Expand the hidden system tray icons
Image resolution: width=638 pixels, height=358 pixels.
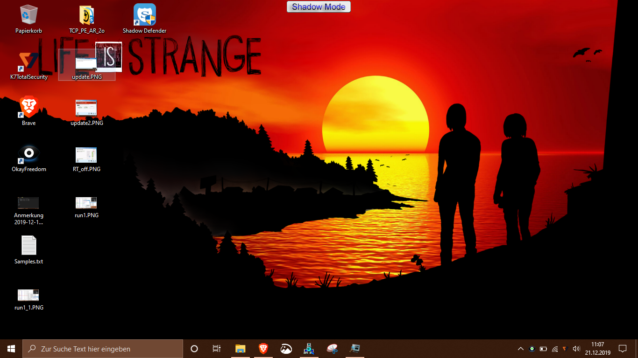tap(521, 349)
